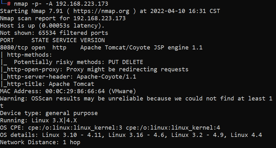Click the MAC address 00:0C:29:86:66:64
The height and width of the screenshot is (148, 276).
pos(75,91)
